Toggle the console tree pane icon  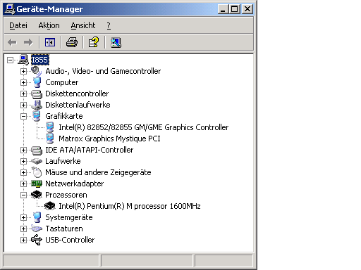(x=50, y=42)
